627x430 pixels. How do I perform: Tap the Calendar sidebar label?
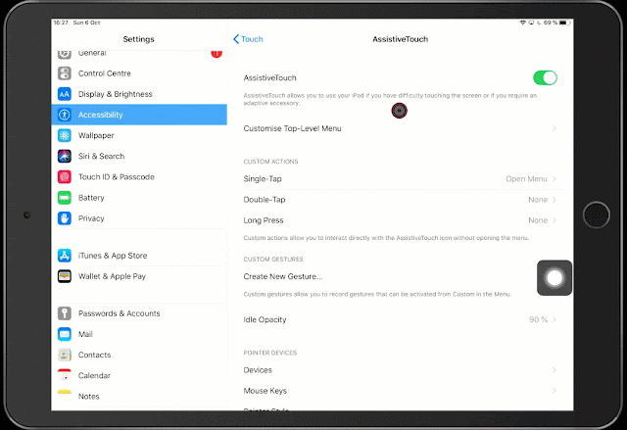point(94,376)
